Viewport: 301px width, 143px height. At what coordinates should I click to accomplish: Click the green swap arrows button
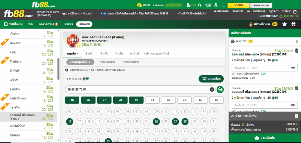[x=220, y=89]
